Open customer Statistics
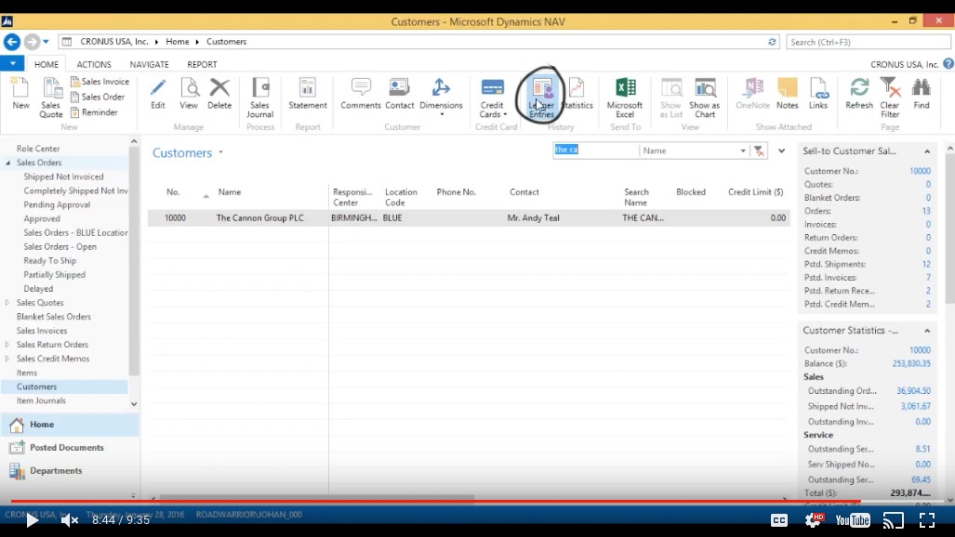The width and height of the screenshot is (955, 537). 577,94
